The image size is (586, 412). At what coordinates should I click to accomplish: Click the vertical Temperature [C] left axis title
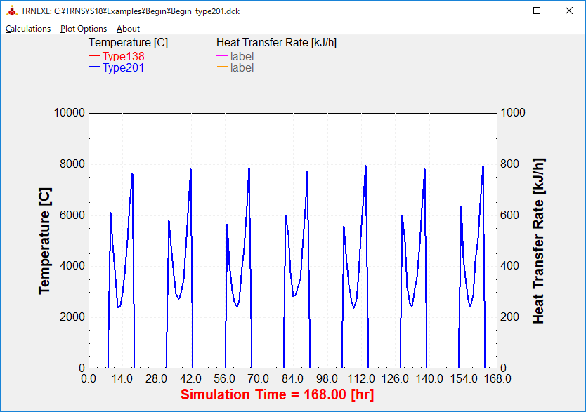pyautogui.click(x=45, y=241)
